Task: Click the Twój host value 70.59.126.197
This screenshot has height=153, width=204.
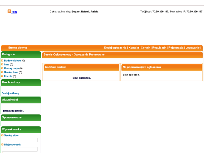Action: click(x=161, y=12)
